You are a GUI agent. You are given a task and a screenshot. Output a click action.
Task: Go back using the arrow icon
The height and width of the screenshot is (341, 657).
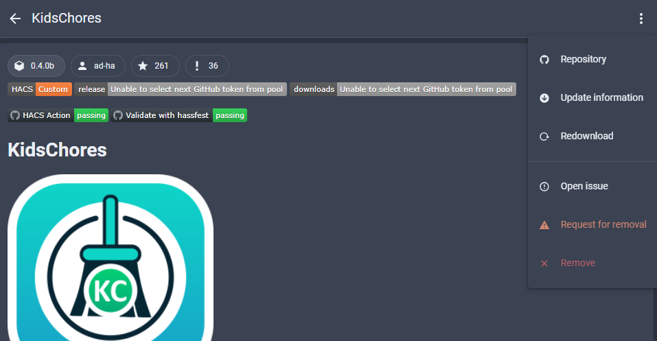(15, 19)
